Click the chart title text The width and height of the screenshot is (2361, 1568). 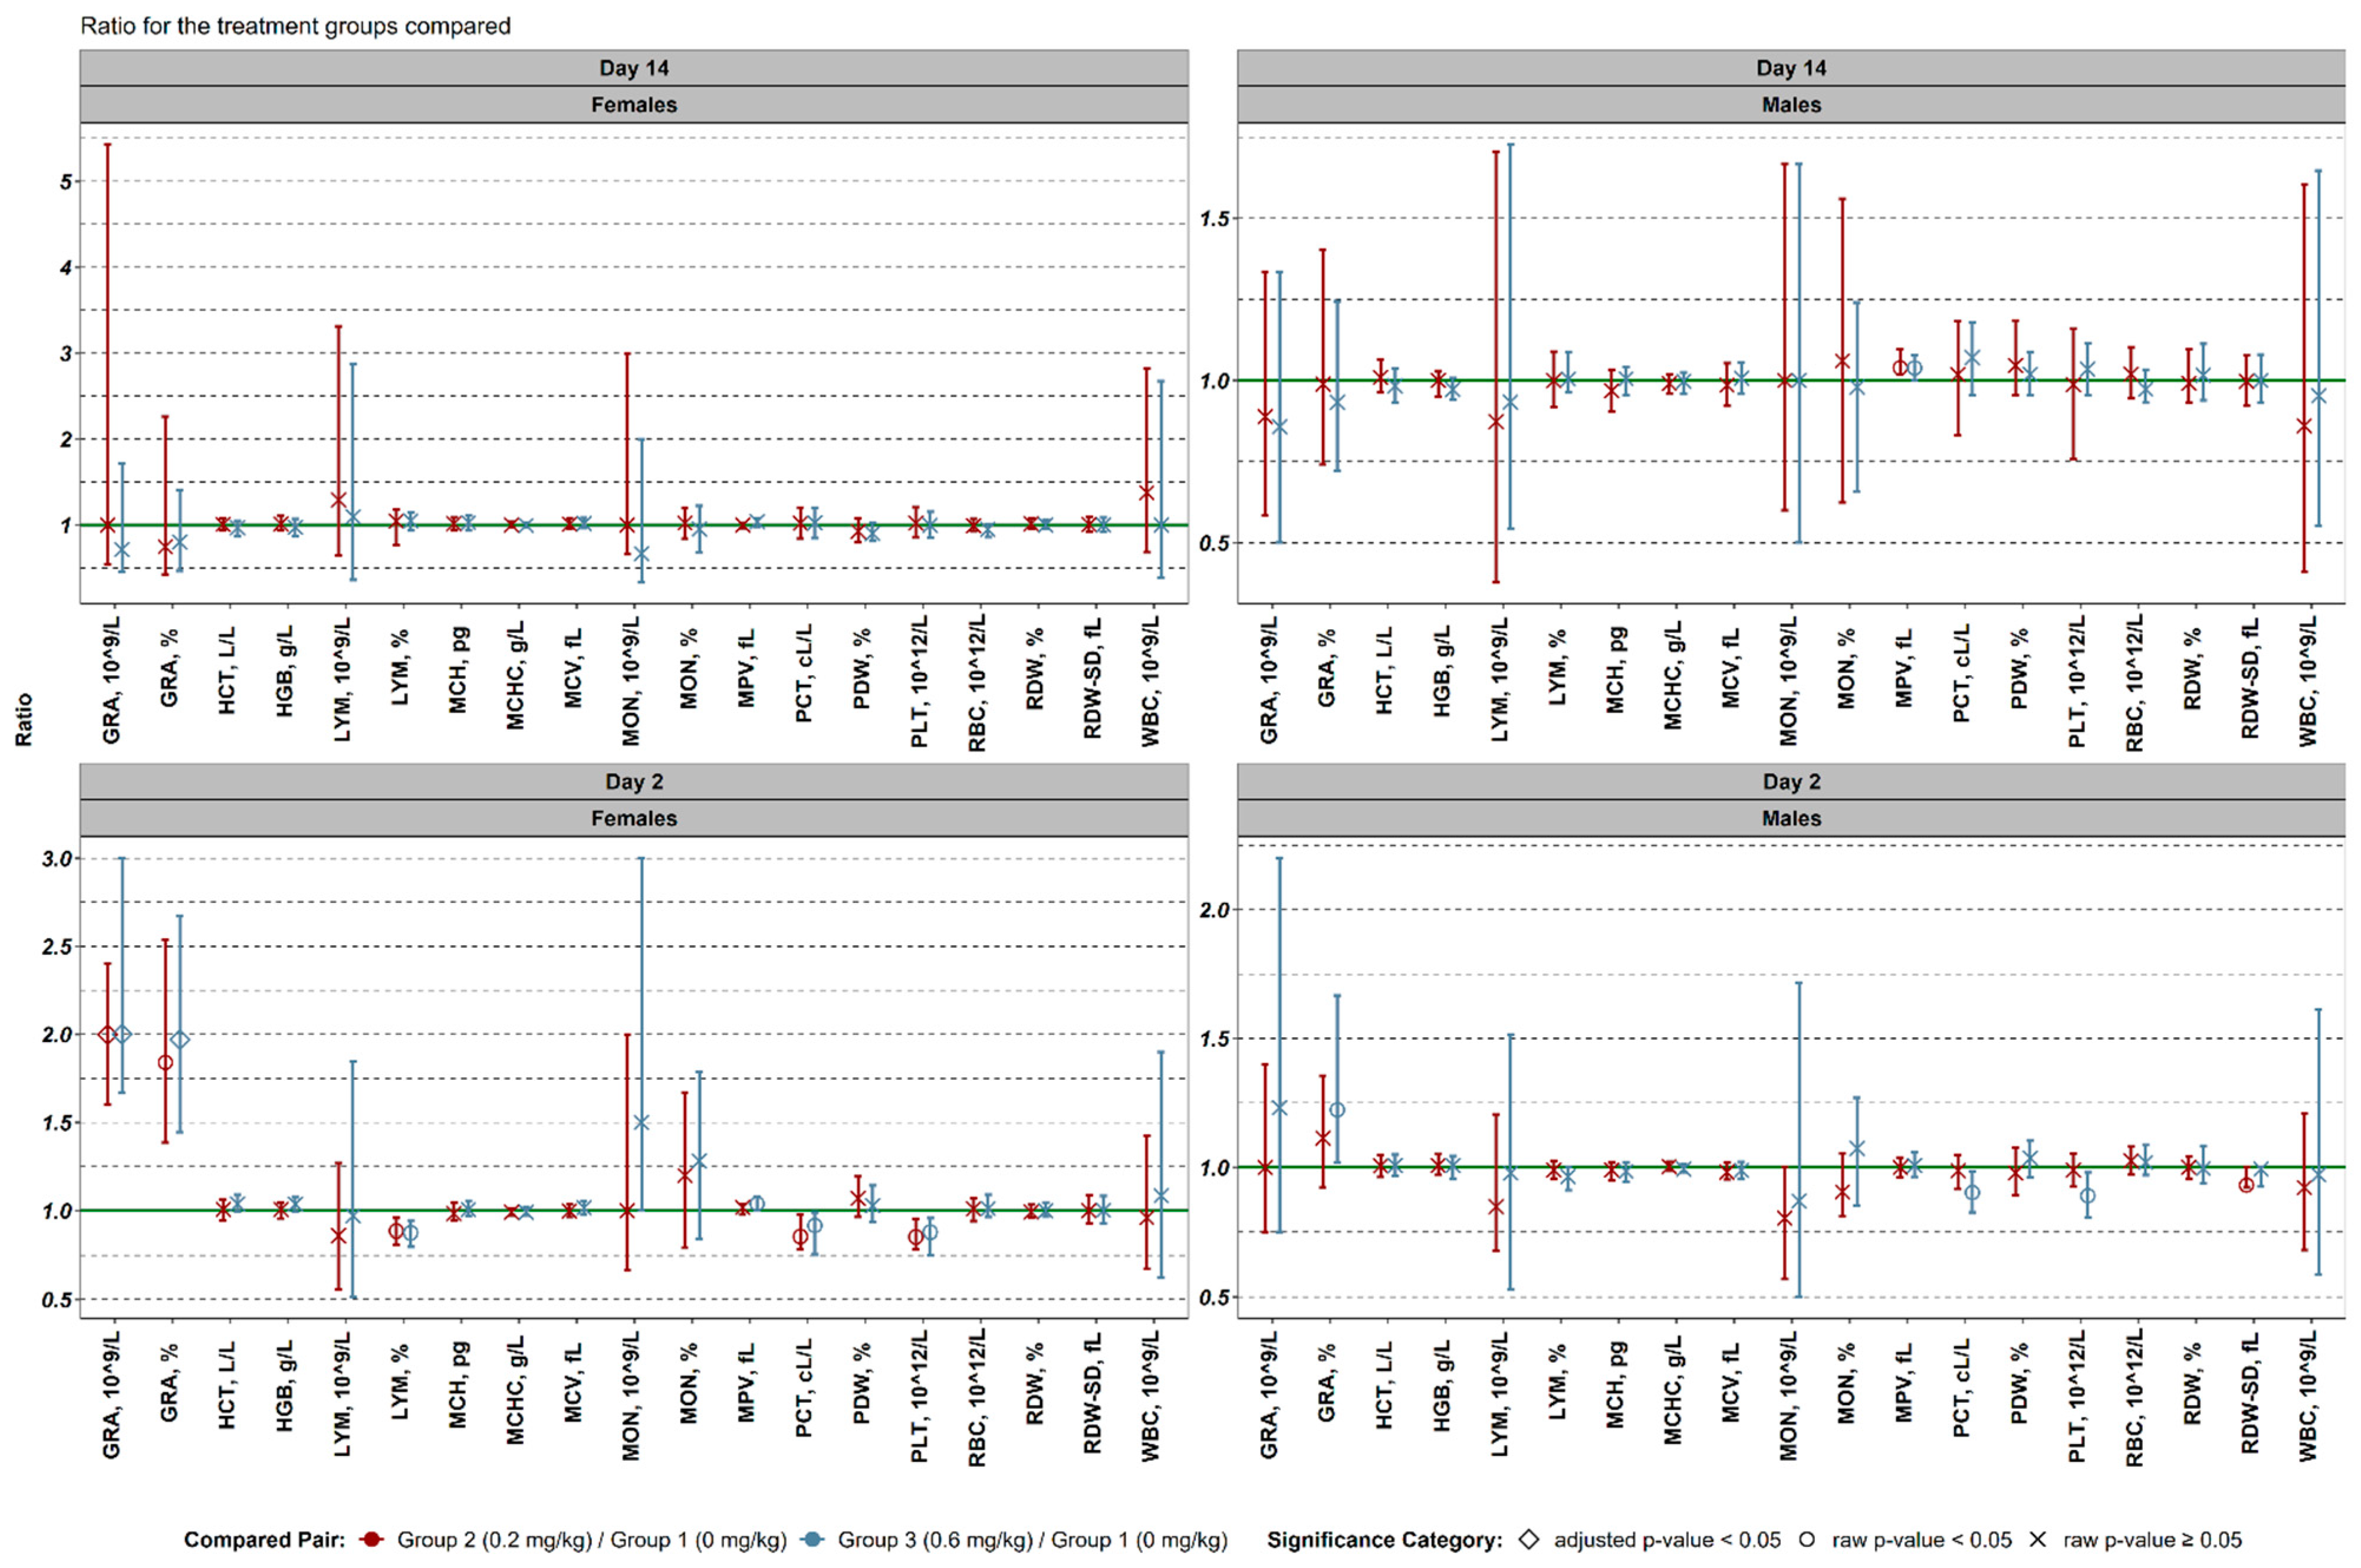[295, 29]
